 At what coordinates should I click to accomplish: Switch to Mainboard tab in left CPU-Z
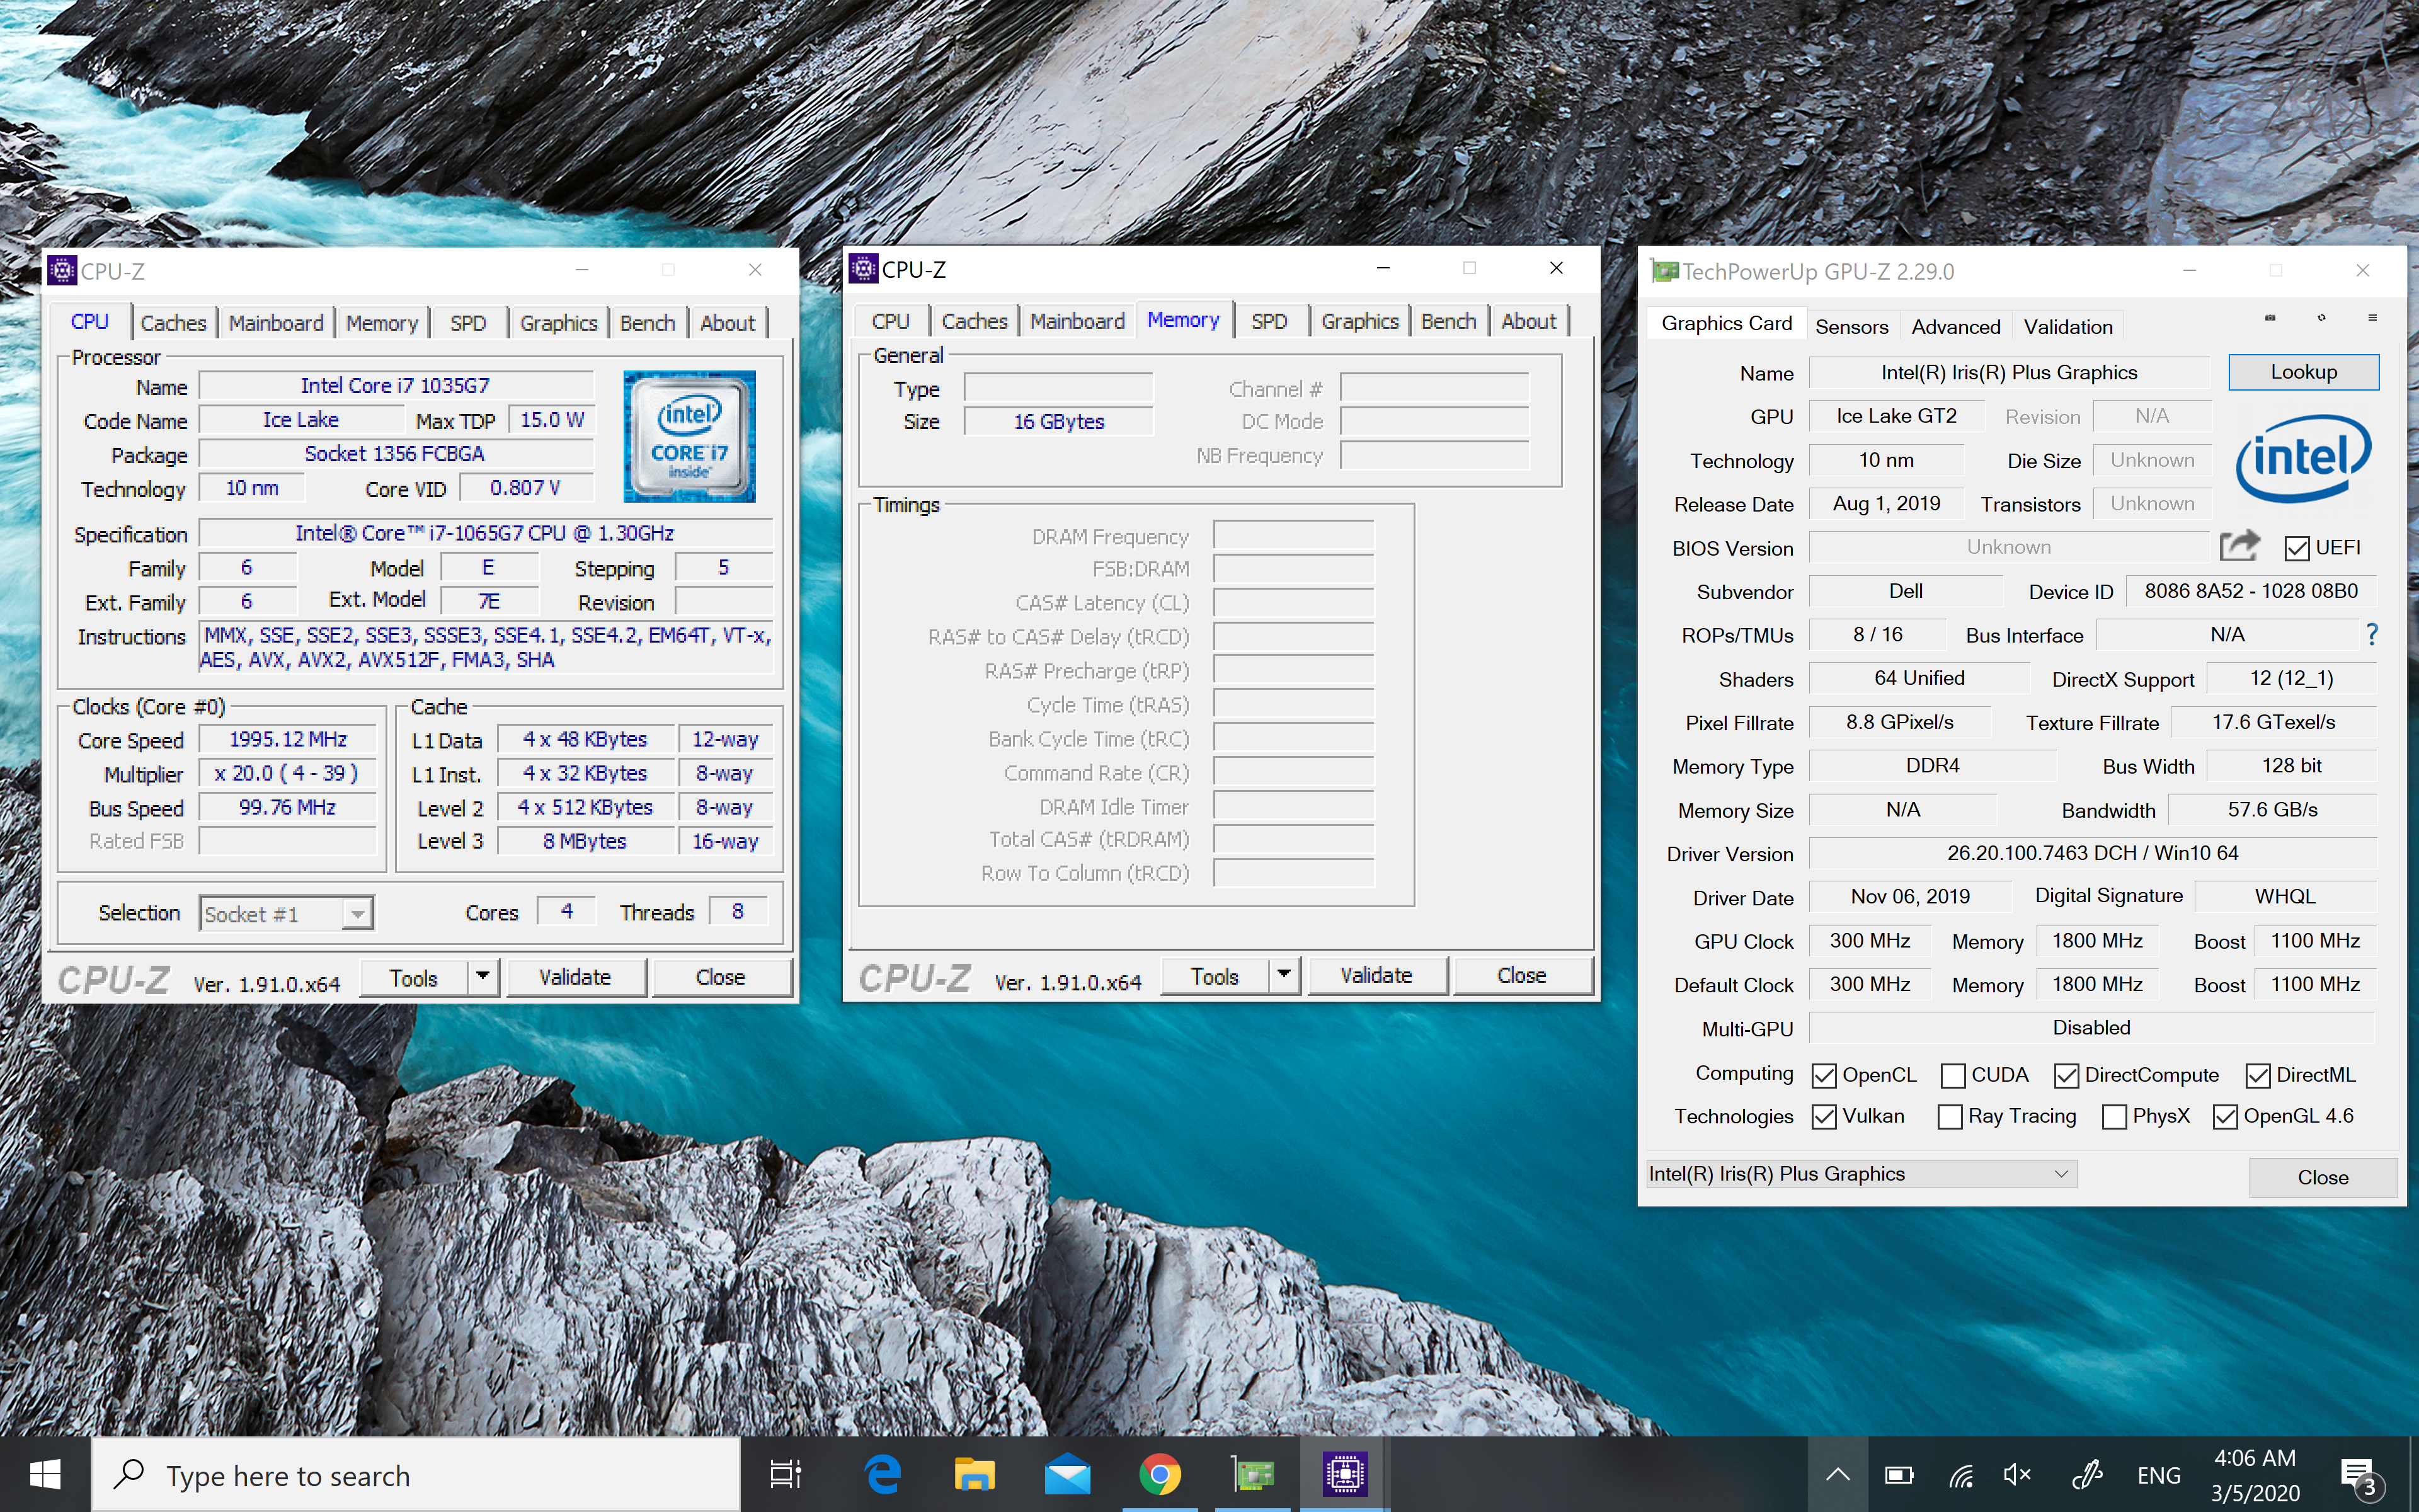(x=276, y=323)
